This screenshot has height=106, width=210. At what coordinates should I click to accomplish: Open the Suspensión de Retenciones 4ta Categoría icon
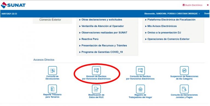pyautogui.click(x=184, y=70)
